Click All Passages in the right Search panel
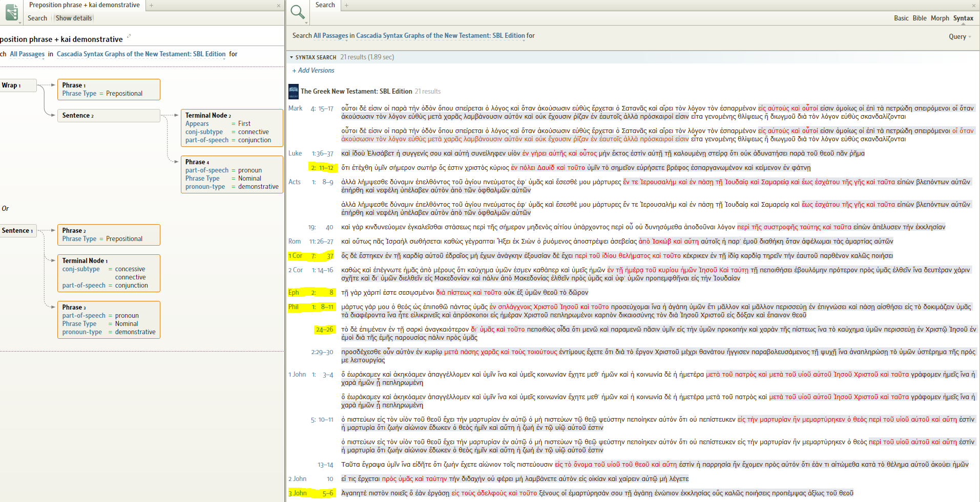Viewport: 980px width, 502px height. tap(330, 36)
